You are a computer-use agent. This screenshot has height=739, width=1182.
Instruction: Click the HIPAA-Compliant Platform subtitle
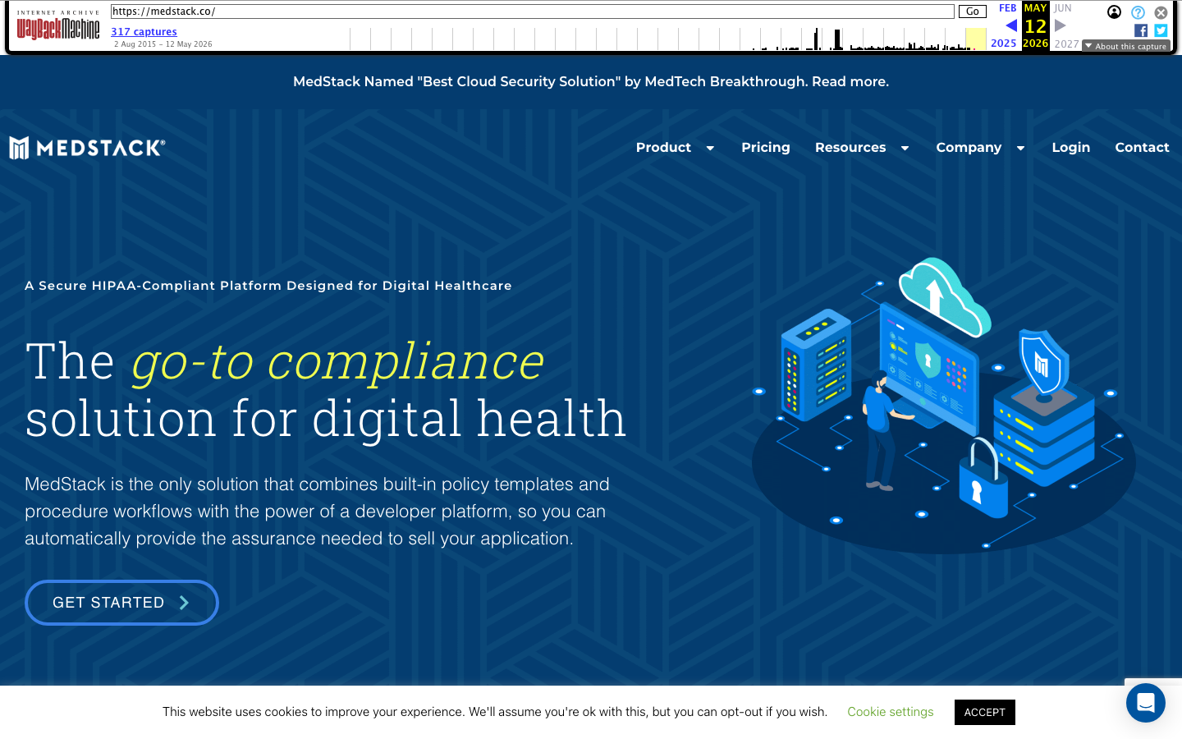pos(268,286)
